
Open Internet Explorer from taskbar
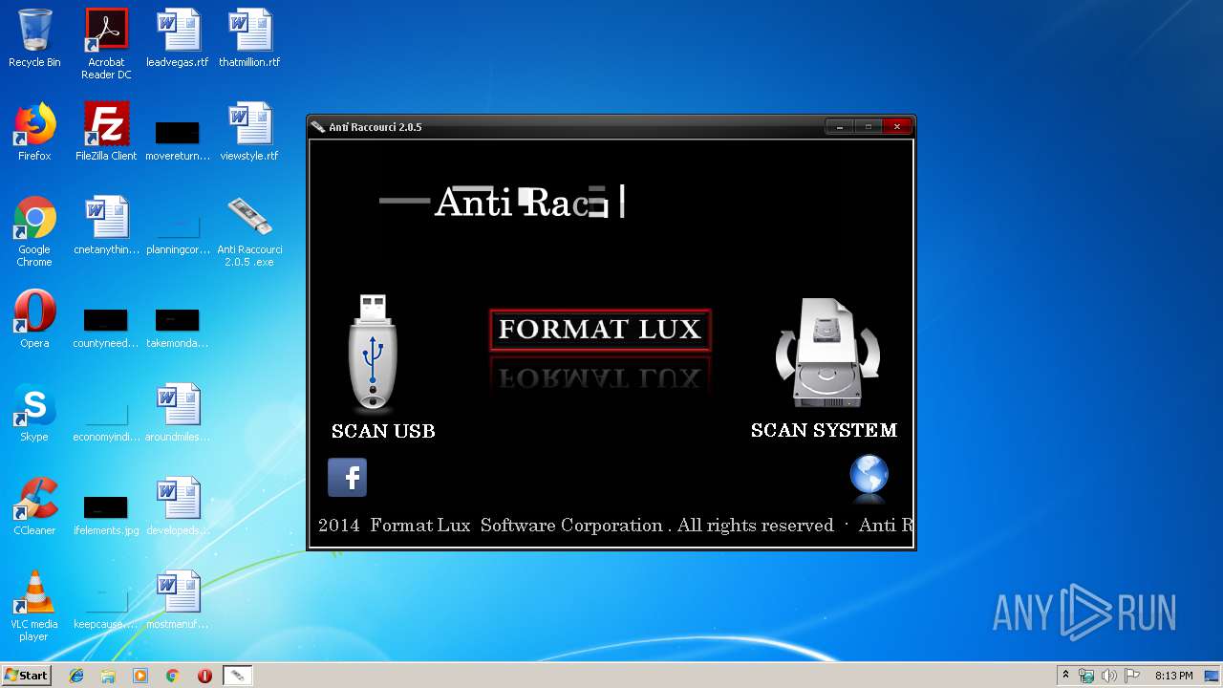tap(76, 676)
